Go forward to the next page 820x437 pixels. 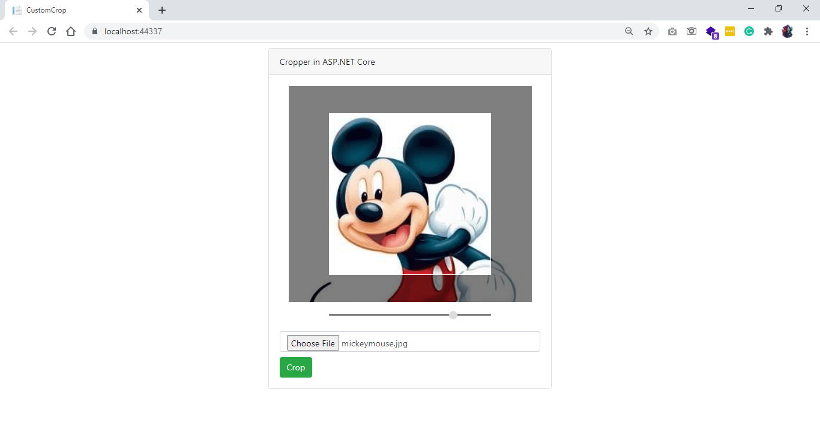click(x=32, y=31)
